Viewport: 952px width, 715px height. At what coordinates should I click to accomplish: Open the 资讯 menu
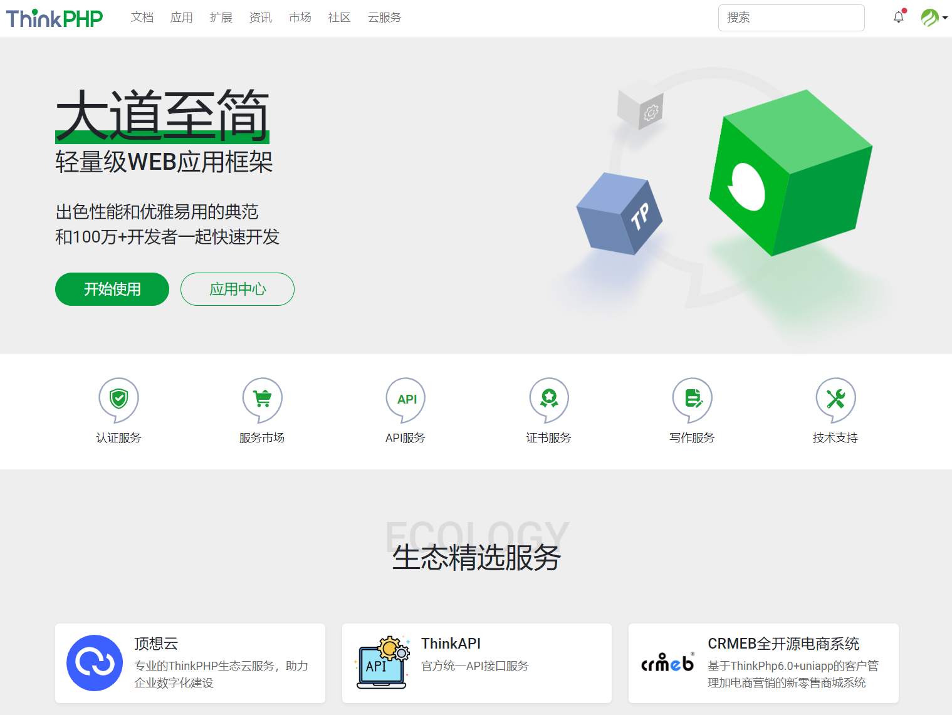[x=261, y=18]
